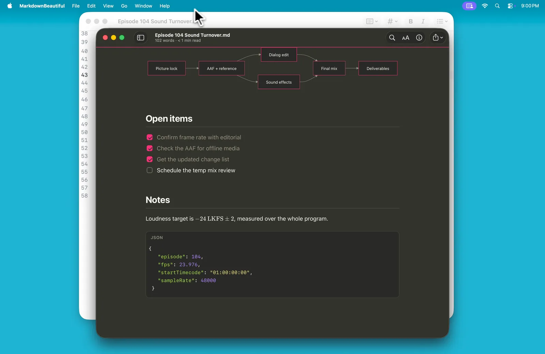Screen dimensions: 545x354
Task: Open Control Center
Action: 510,6
